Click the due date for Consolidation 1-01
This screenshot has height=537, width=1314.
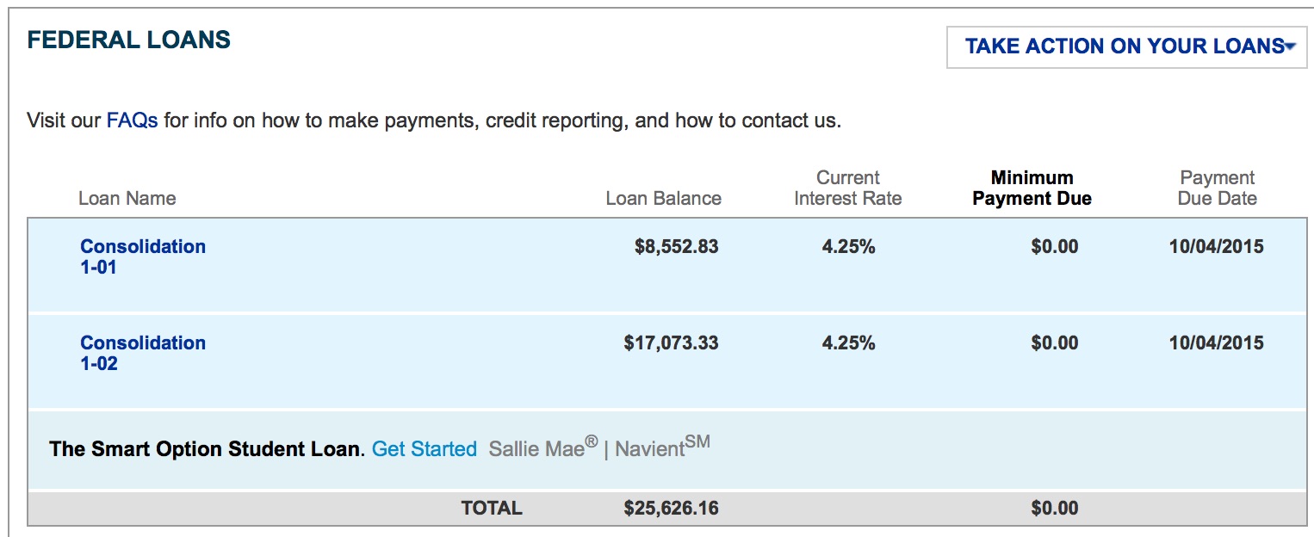pyautogui.click(x=1216, y=247)
